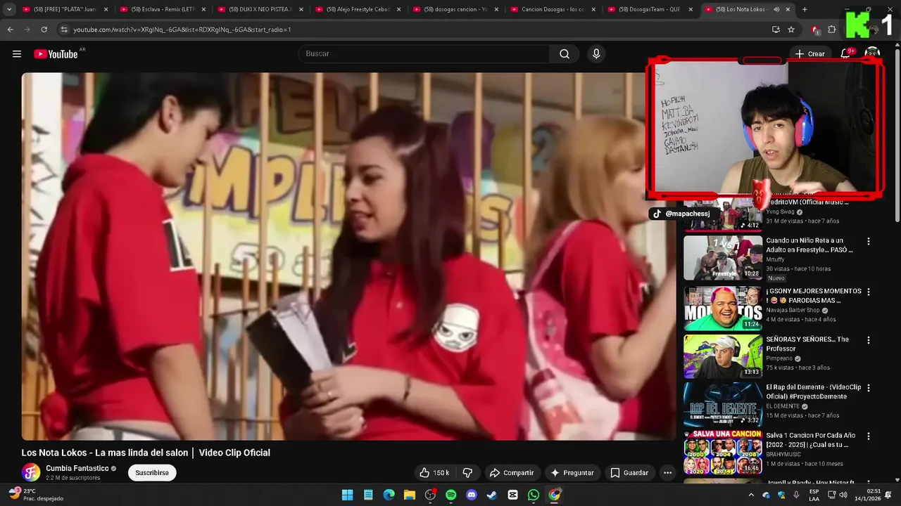Viewport: 901px width, 506px height.
Task: Open options for GSONY MEJORES MOMENTOS video
Action: [x=868, y=292]
